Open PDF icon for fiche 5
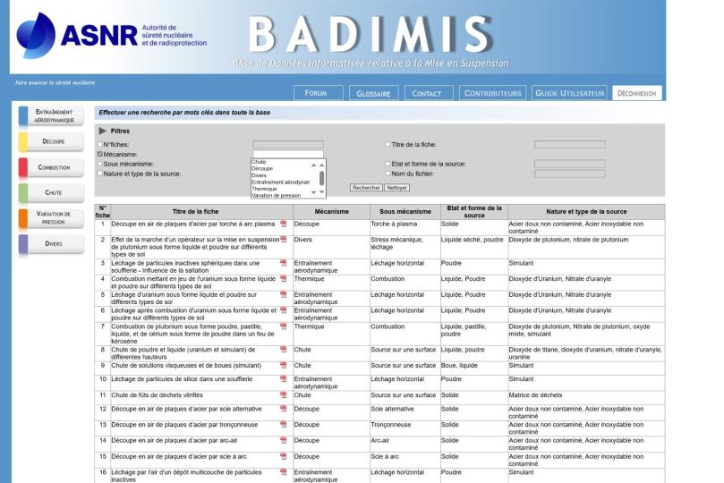The image size is (724, 483). (284, 294)
